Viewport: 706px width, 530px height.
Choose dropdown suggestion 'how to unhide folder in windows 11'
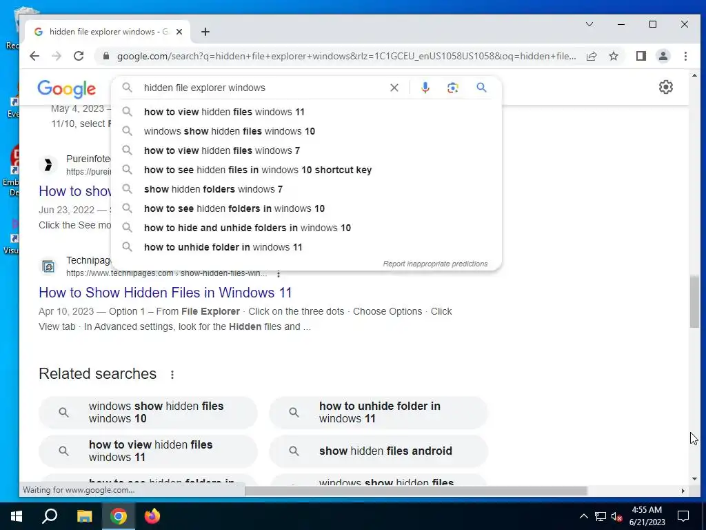click(x=306, y=248)
